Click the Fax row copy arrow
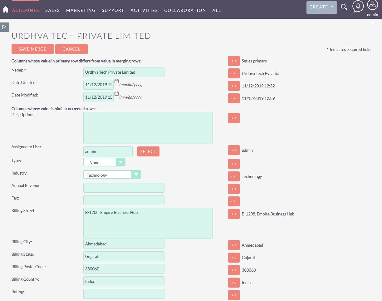The image size is (382, 301). [x=234, y=201]
